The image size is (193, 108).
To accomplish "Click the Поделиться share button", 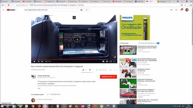I will [x=102, y=70].
